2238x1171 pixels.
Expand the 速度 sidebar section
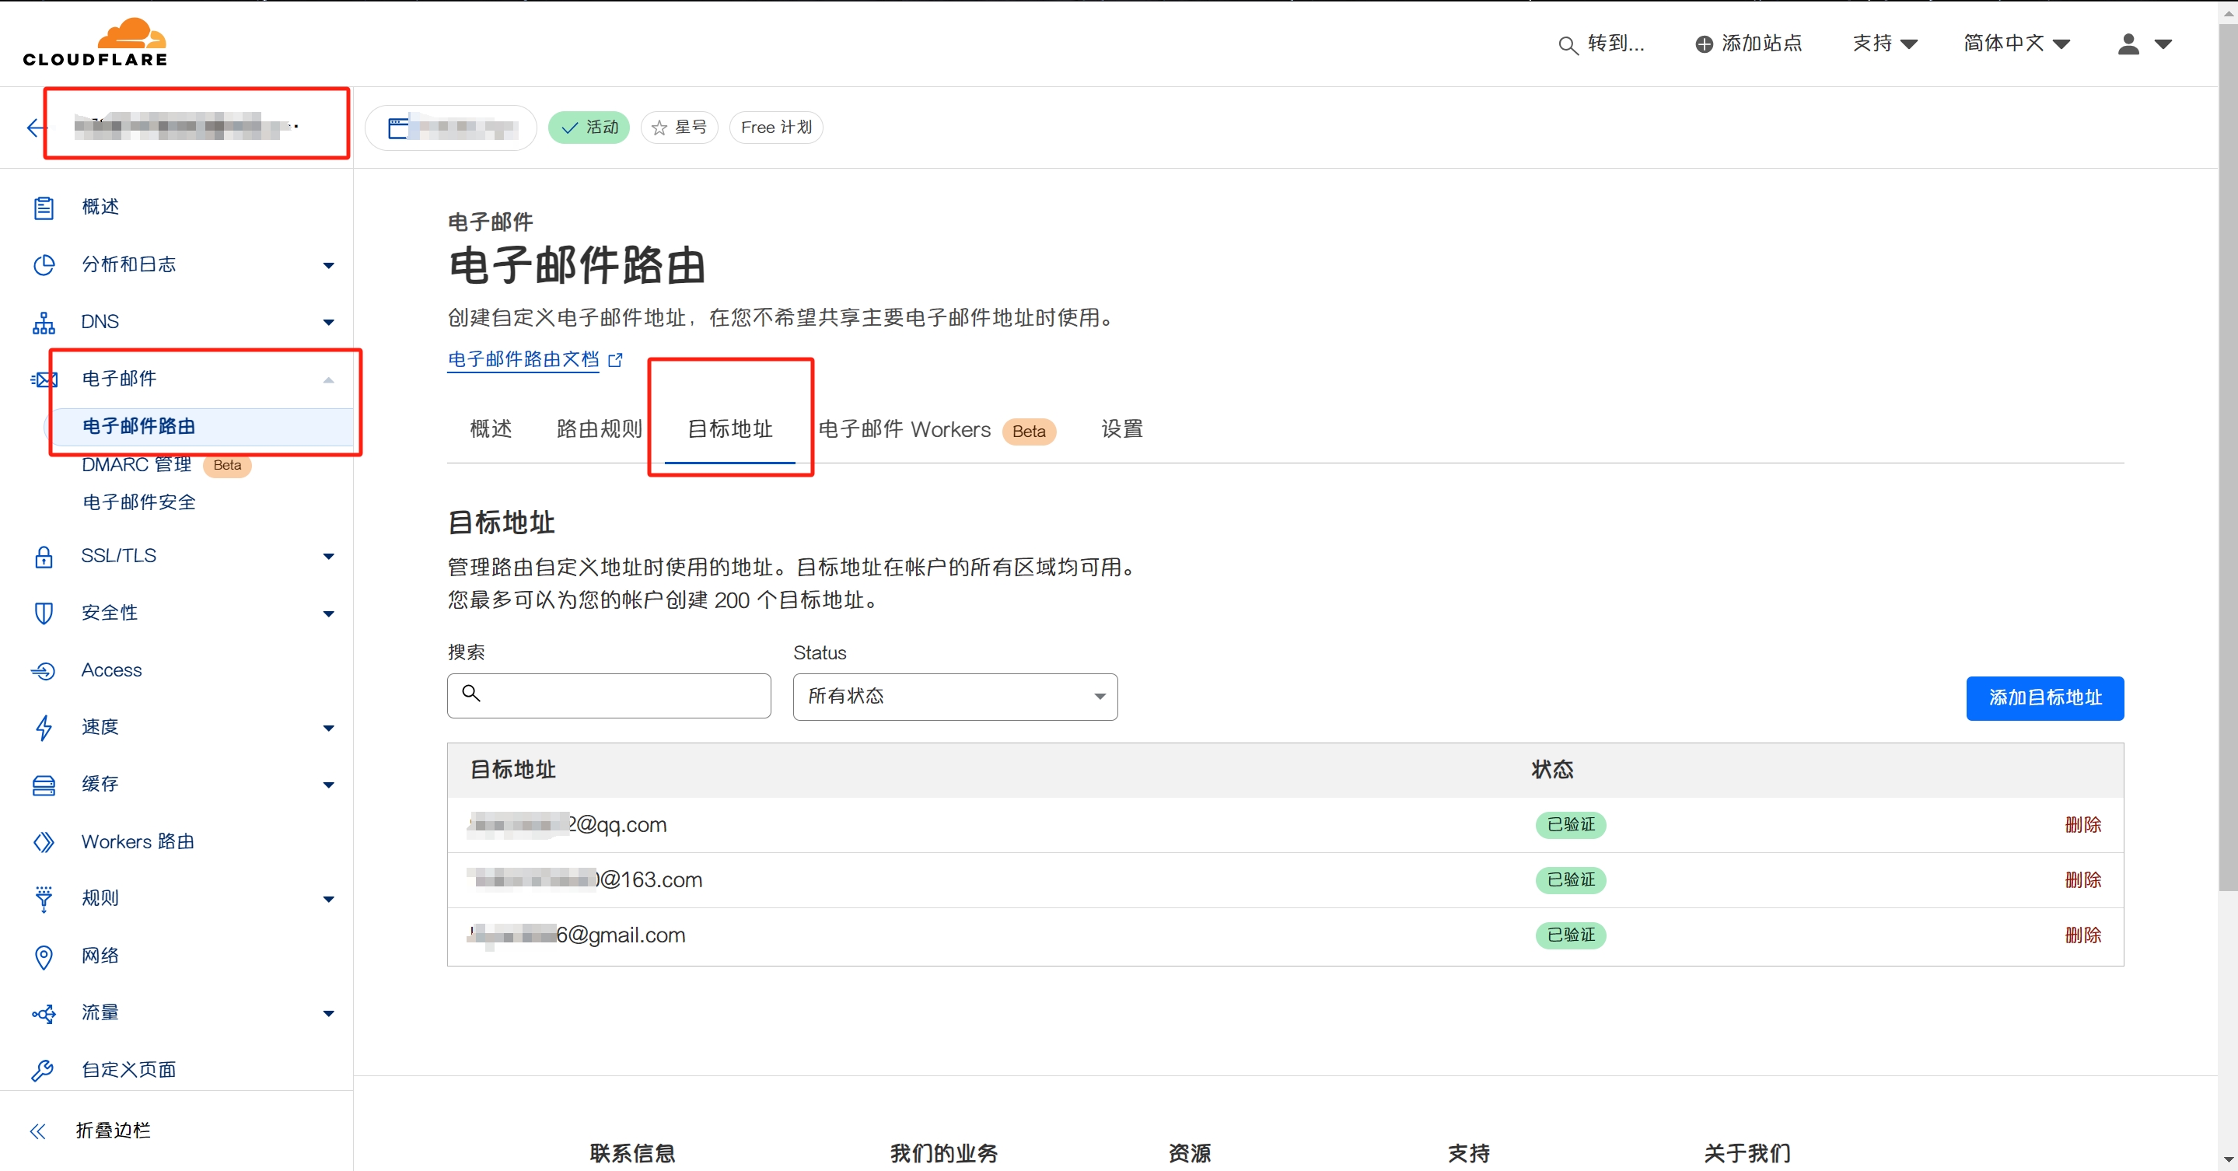[328, 728]
